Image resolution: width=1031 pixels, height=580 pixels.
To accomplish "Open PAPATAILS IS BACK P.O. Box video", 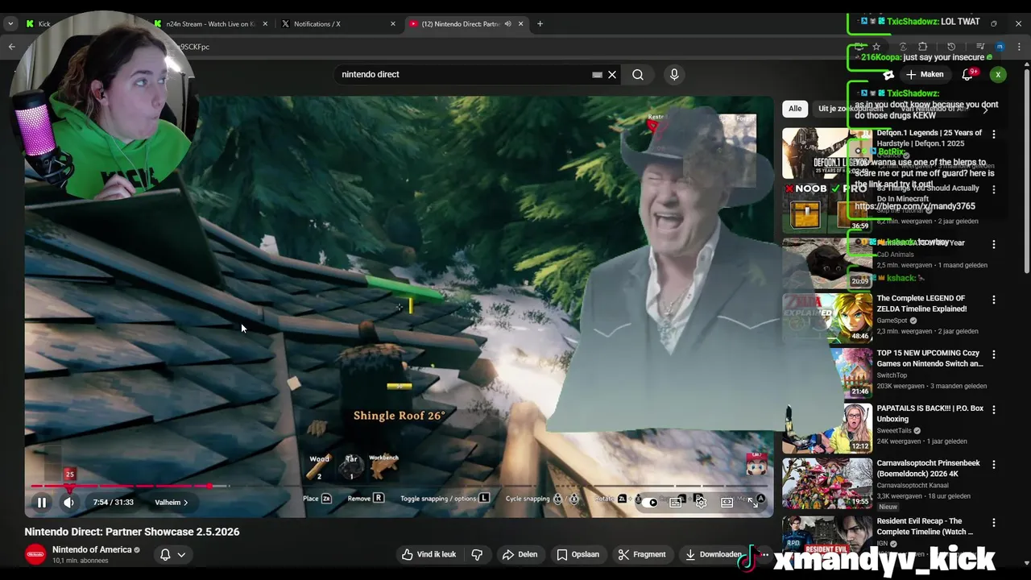I will pos(930,414).
